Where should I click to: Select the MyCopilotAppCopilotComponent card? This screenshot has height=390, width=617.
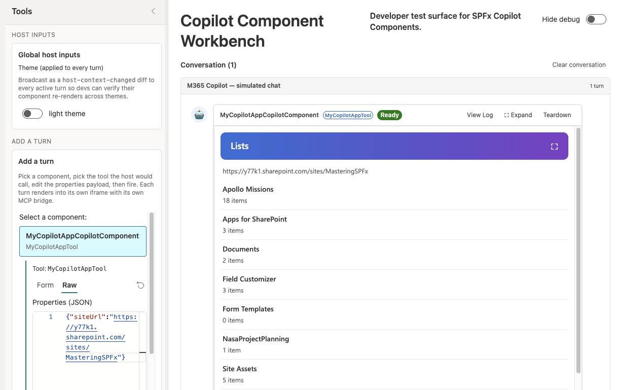83,241
